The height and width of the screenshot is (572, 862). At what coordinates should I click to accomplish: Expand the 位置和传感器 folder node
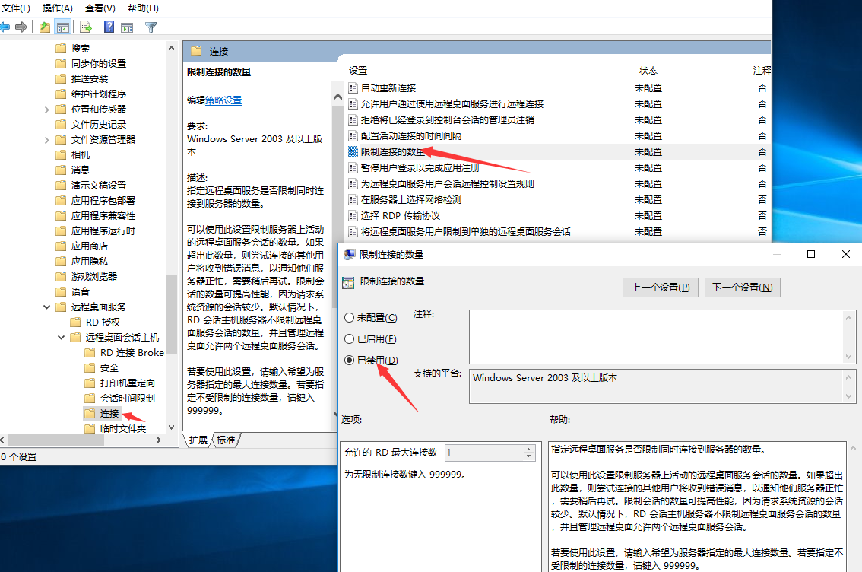(47, 110)
